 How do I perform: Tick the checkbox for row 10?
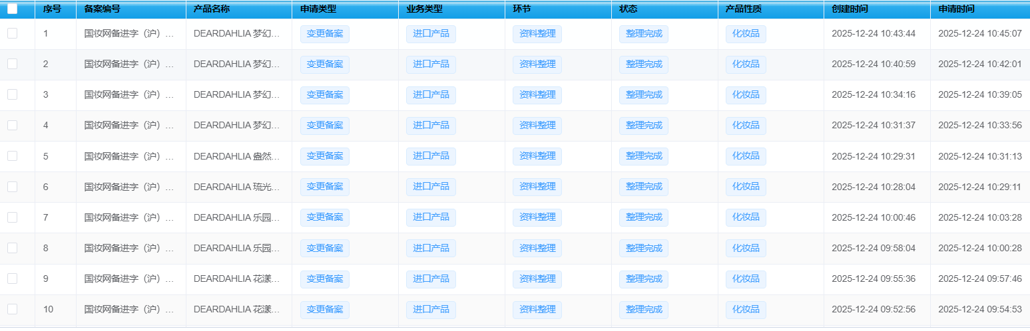13,309
